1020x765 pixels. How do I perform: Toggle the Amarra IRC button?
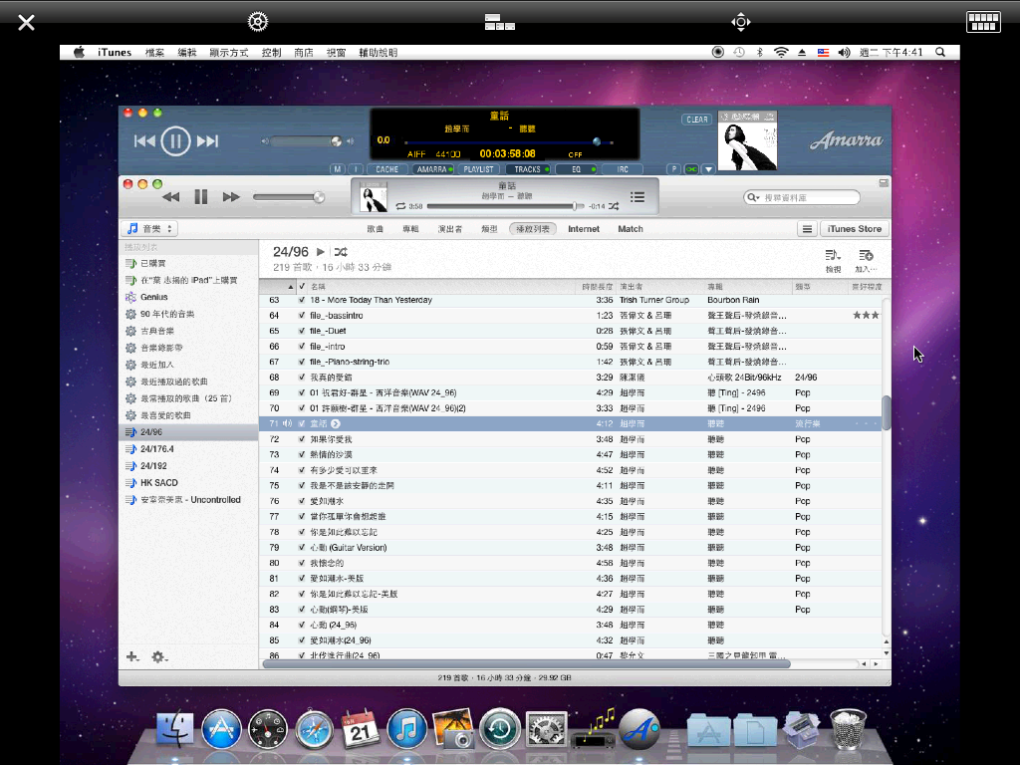point(623,169)
